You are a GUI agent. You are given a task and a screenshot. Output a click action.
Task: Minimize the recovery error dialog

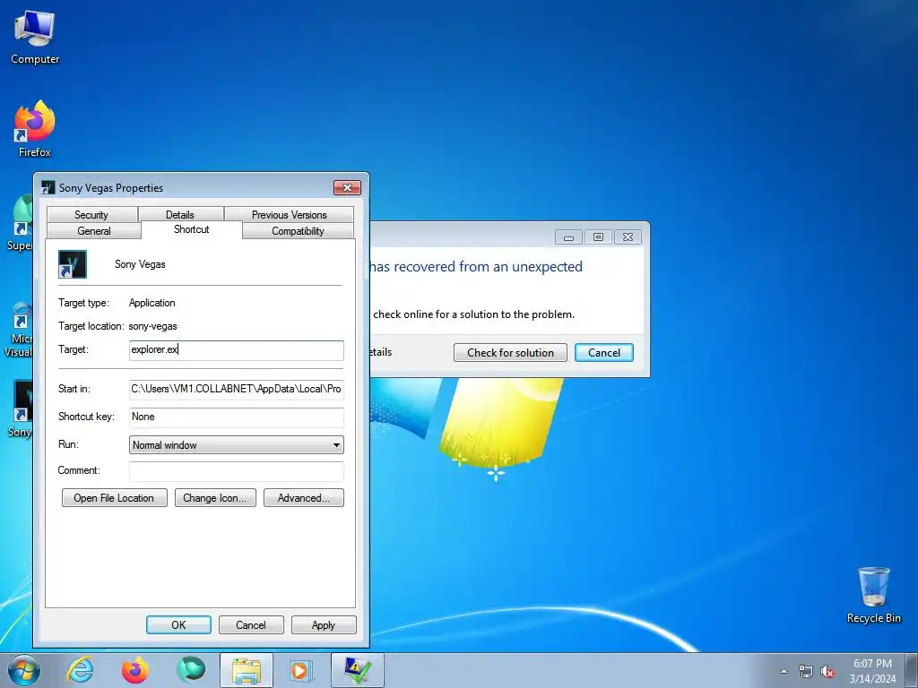point(568,236)
